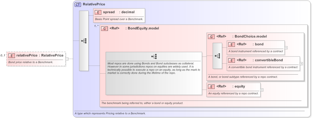
Task: Click the 1..* cardinality label
Action: click(96, 26)
